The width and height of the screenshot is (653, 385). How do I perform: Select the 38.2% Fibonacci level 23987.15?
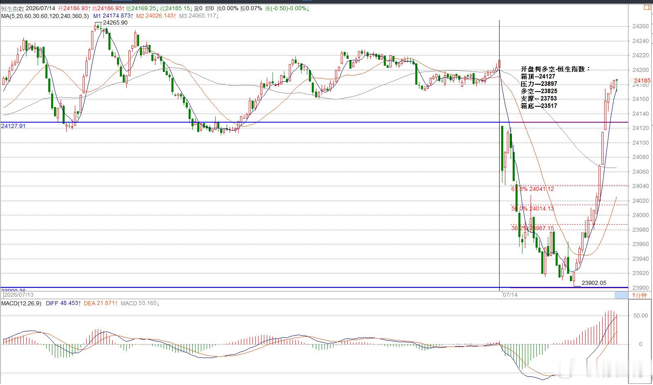pos(533,228)
